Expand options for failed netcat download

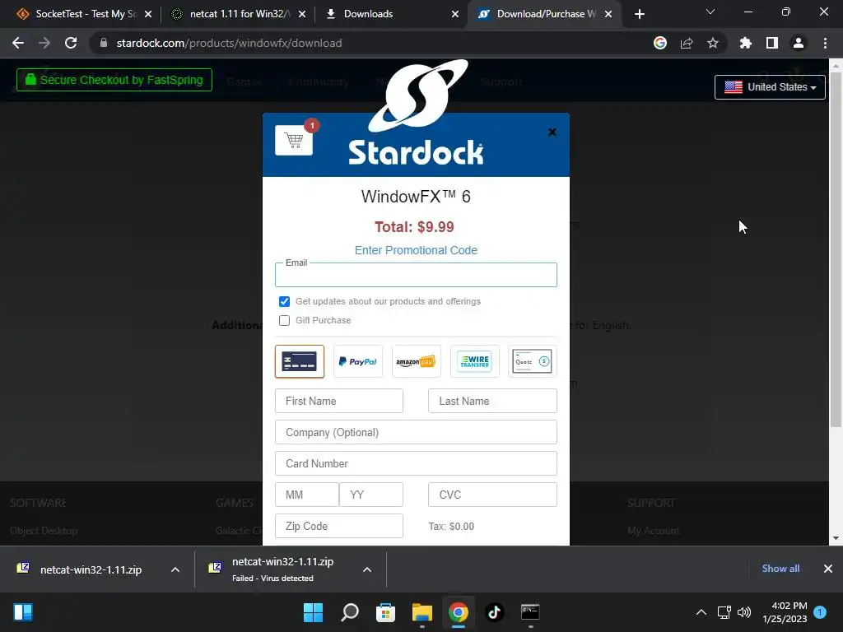[x=367, y=569]
